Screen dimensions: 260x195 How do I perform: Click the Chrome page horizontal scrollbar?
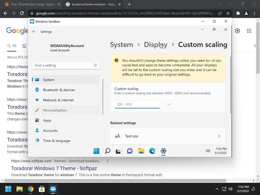[x=115, y=181]
